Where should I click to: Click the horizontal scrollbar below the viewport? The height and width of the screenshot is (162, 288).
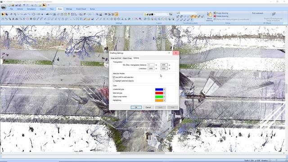point(143,153)
